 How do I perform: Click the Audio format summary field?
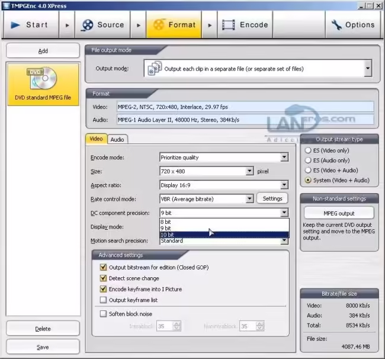click(245, 120)
